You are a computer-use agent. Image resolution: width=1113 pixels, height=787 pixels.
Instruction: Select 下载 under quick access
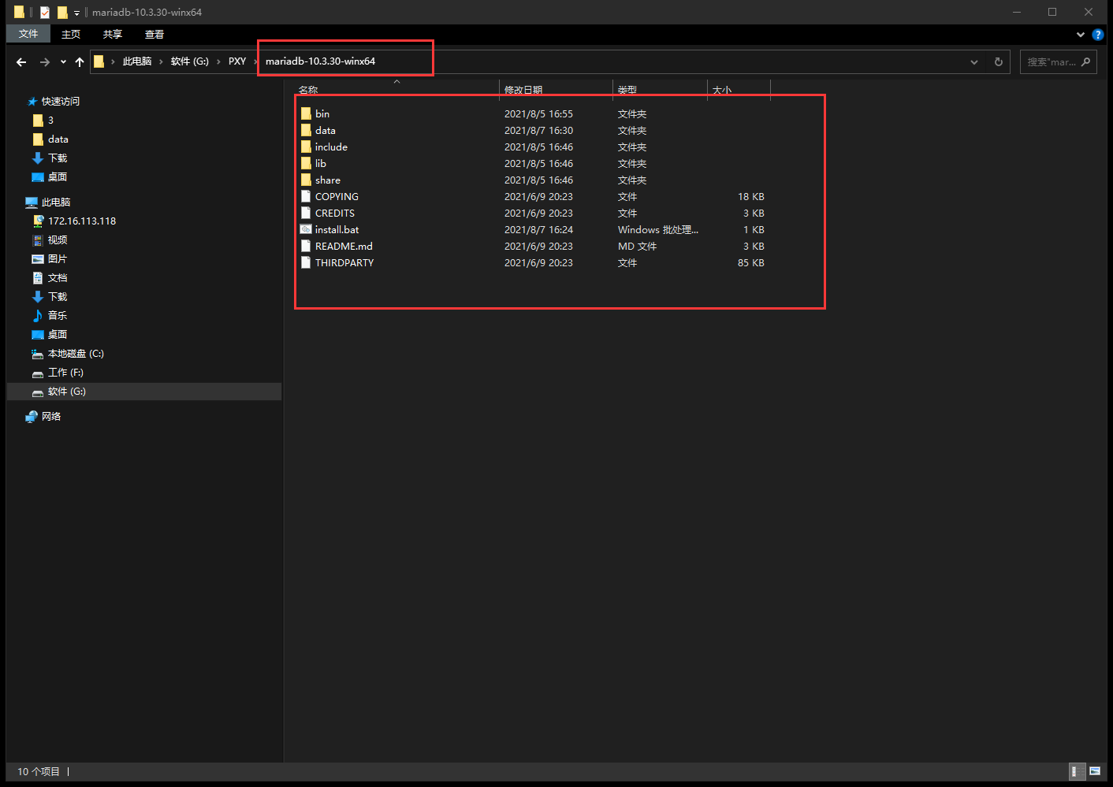point(58,158)
